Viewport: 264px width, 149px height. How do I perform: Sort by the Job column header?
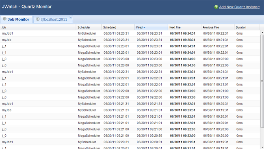coord(38,27)
